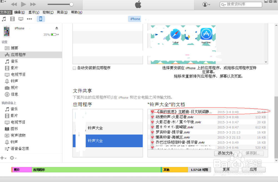The width and height of the screenshot is (278, 182).
Task: Select the iPhone tab at top
Action: click(x=135, y=19)
